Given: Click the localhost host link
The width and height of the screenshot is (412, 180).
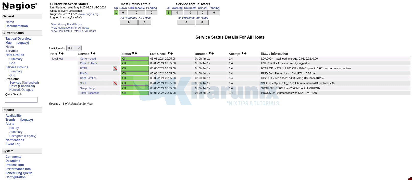Looking at the screenshot, I should pos(58,59).
